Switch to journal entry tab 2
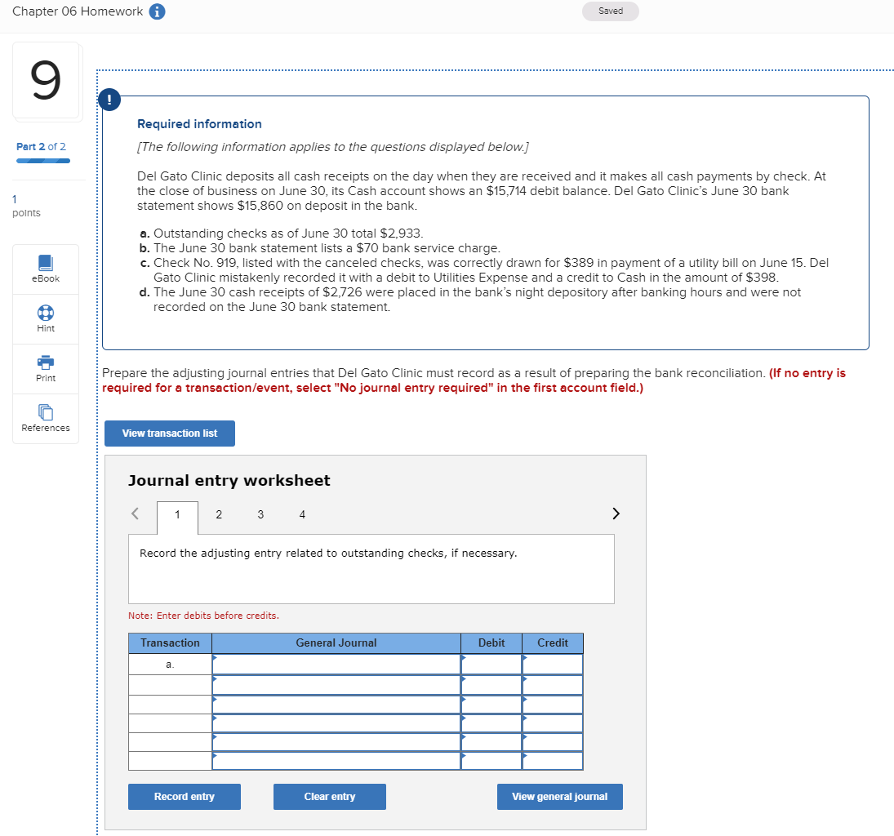Image resolution: width=894 pixels, height=836 pixels. (x=219, y=514)
